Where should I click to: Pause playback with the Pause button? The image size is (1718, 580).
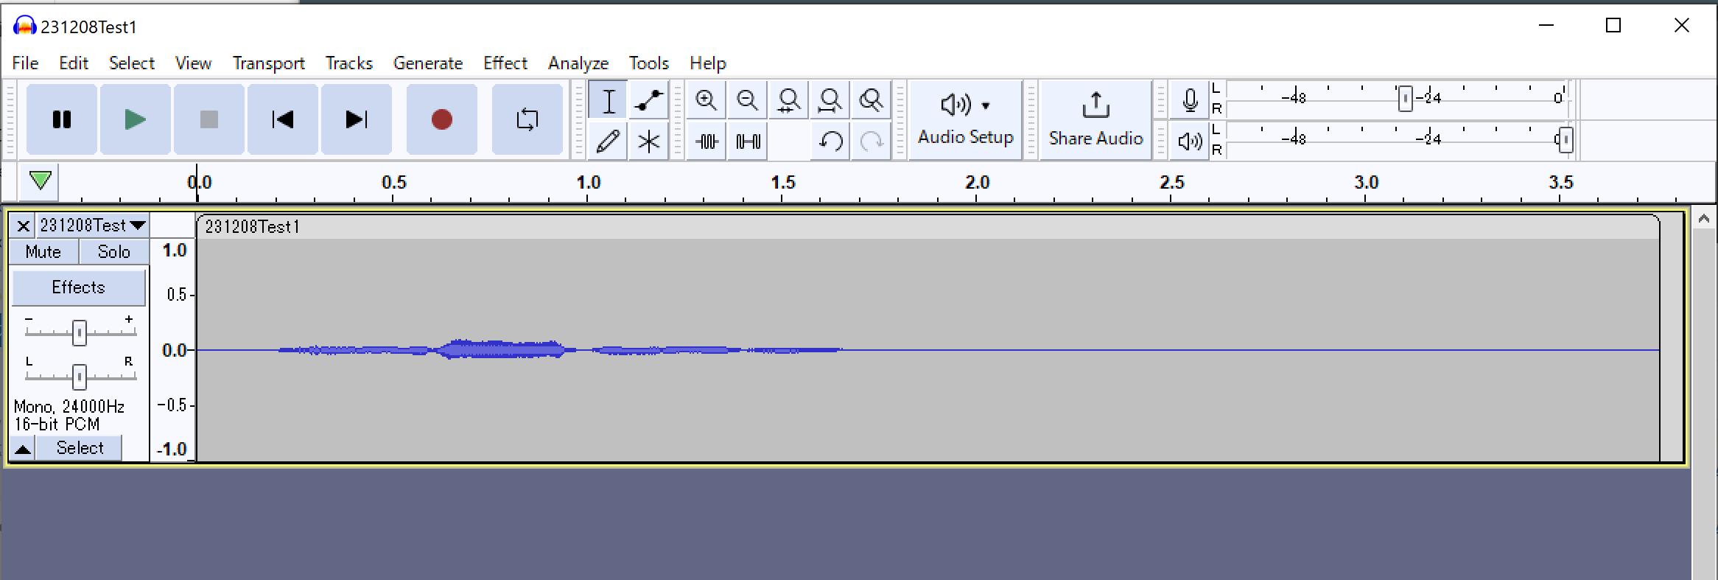point(62,119)
